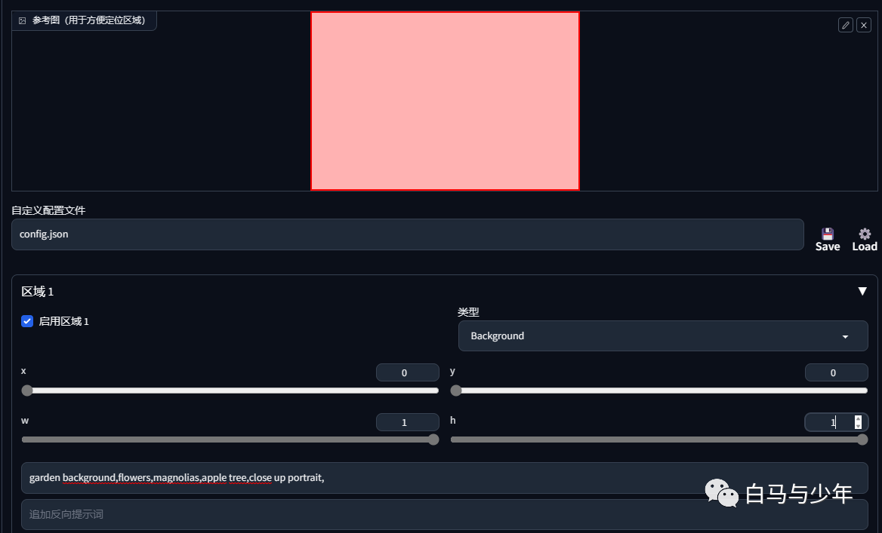Screen dimensions: 882x533
Task: Click the Load gear icon
Action: click(865, 234)
